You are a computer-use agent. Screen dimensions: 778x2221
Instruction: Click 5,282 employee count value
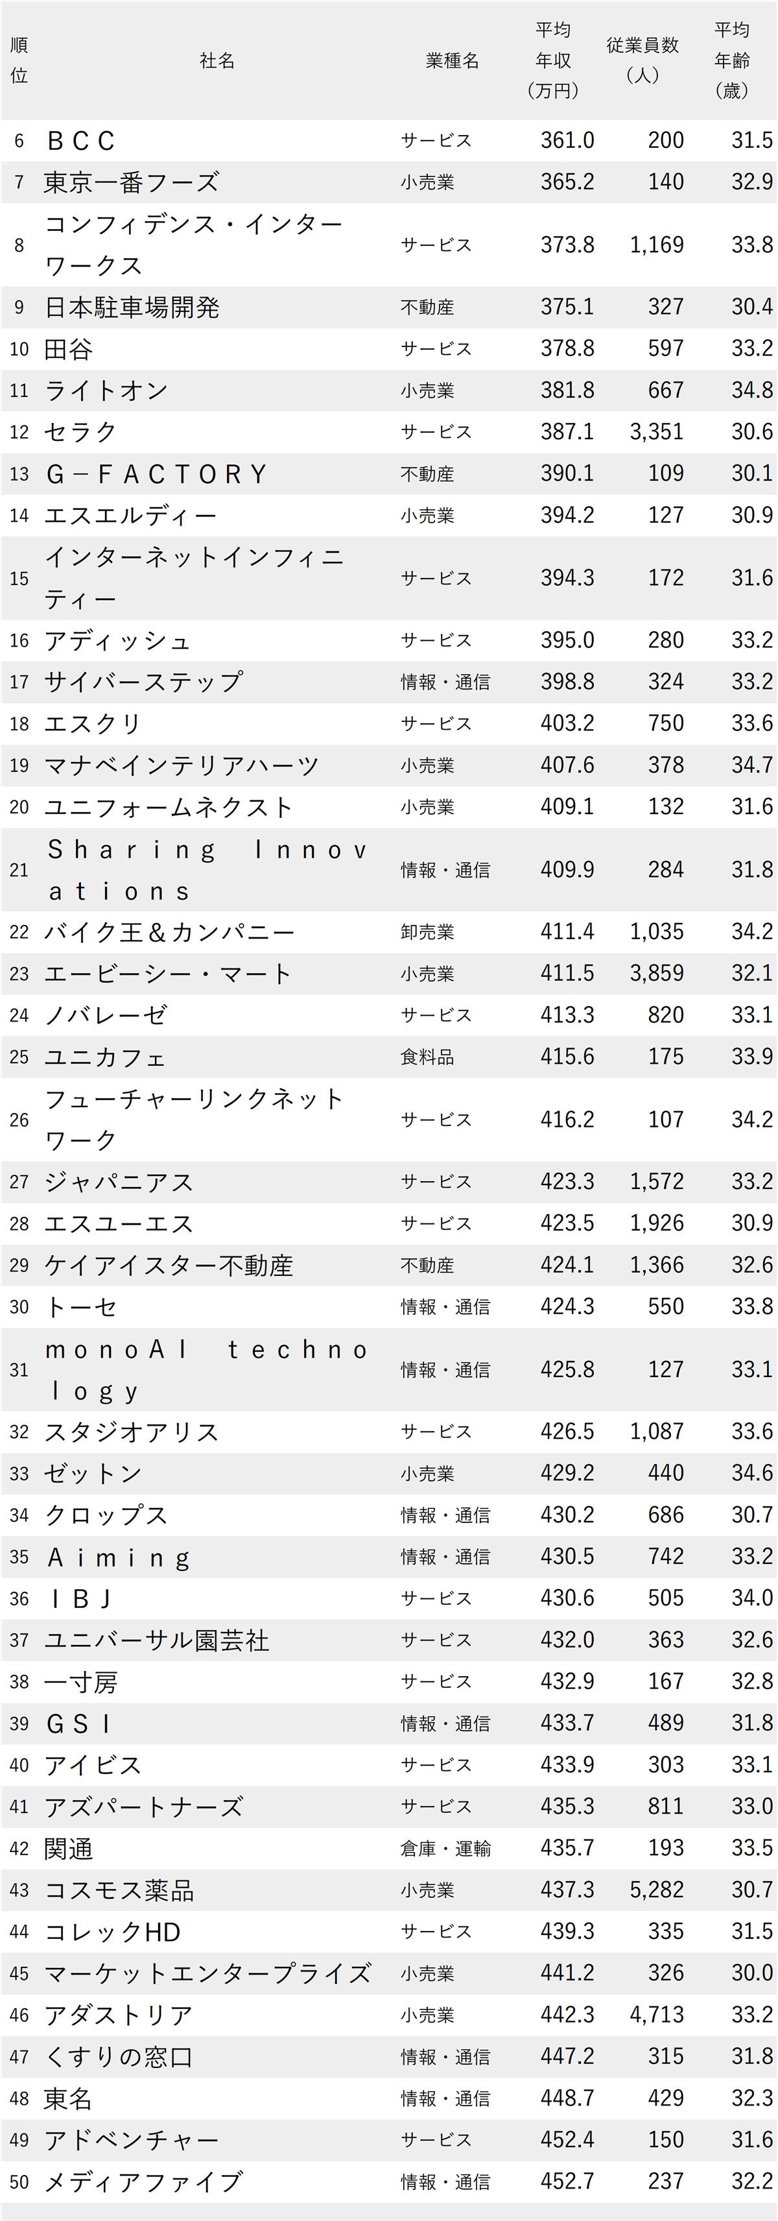click(657, 1890)
